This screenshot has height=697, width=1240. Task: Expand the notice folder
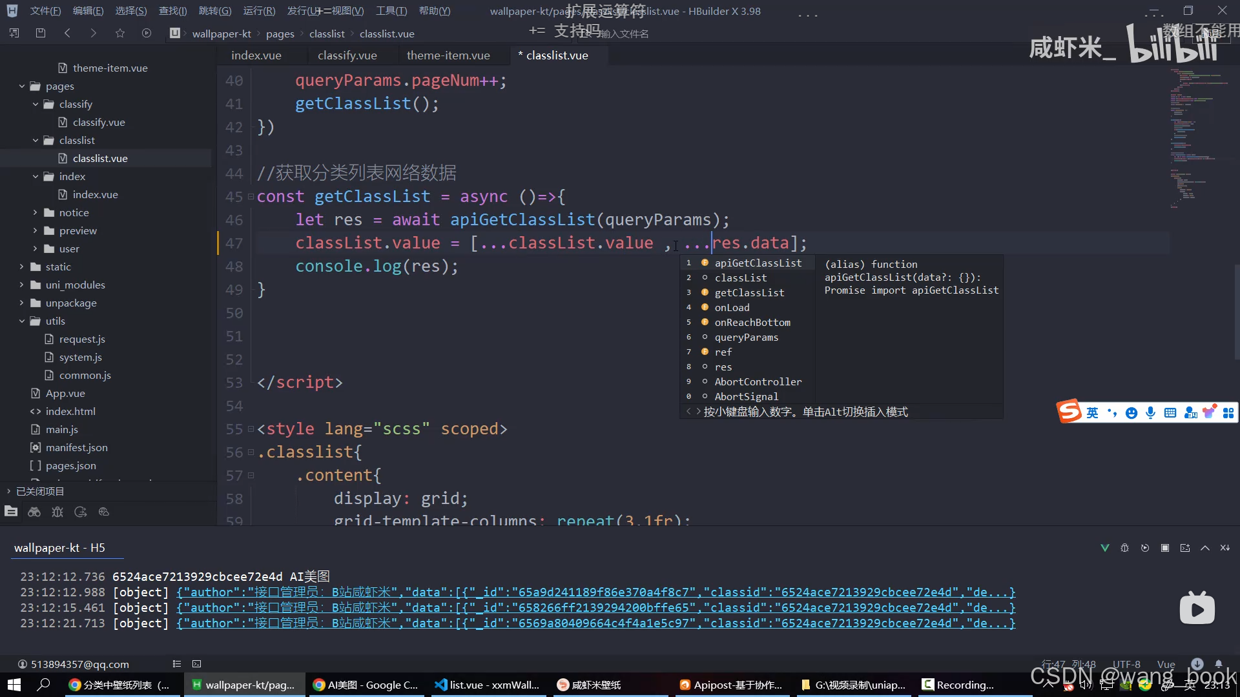point(35,212)
